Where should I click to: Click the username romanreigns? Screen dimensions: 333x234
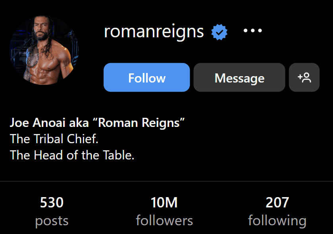click(154, 32)
